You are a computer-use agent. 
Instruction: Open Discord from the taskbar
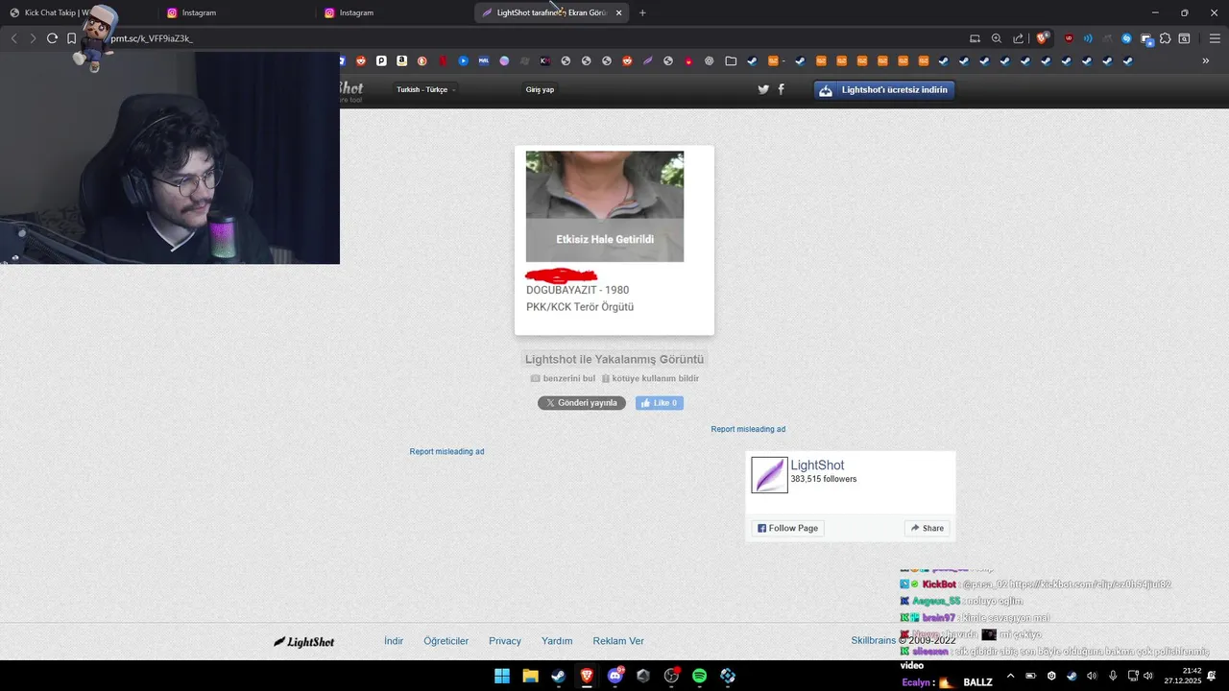(615, 676)
